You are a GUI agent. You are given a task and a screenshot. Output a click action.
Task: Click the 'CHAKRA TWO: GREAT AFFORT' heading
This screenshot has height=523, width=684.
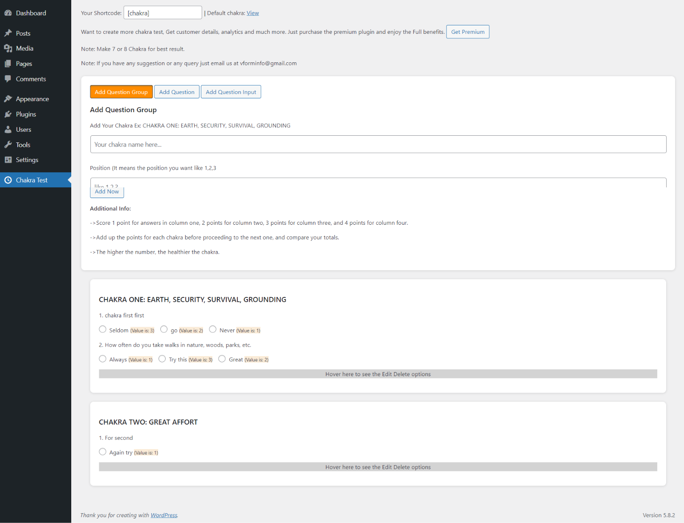click(148, 422)
